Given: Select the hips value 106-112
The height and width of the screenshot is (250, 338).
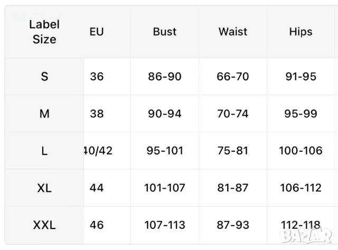Looking at the screenshot, I should [301, 188].
